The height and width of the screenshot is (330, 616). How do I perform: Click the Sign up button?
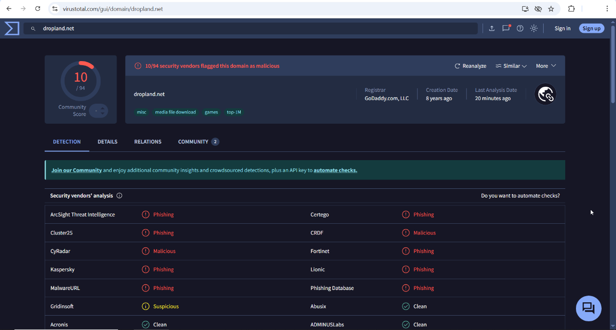pyautogui.click(x=591, y=29)
